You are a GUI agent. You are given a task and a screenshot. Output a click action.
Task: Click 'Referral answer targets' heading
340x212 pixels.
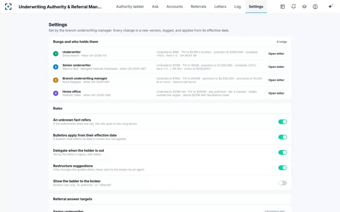[73, 199]
